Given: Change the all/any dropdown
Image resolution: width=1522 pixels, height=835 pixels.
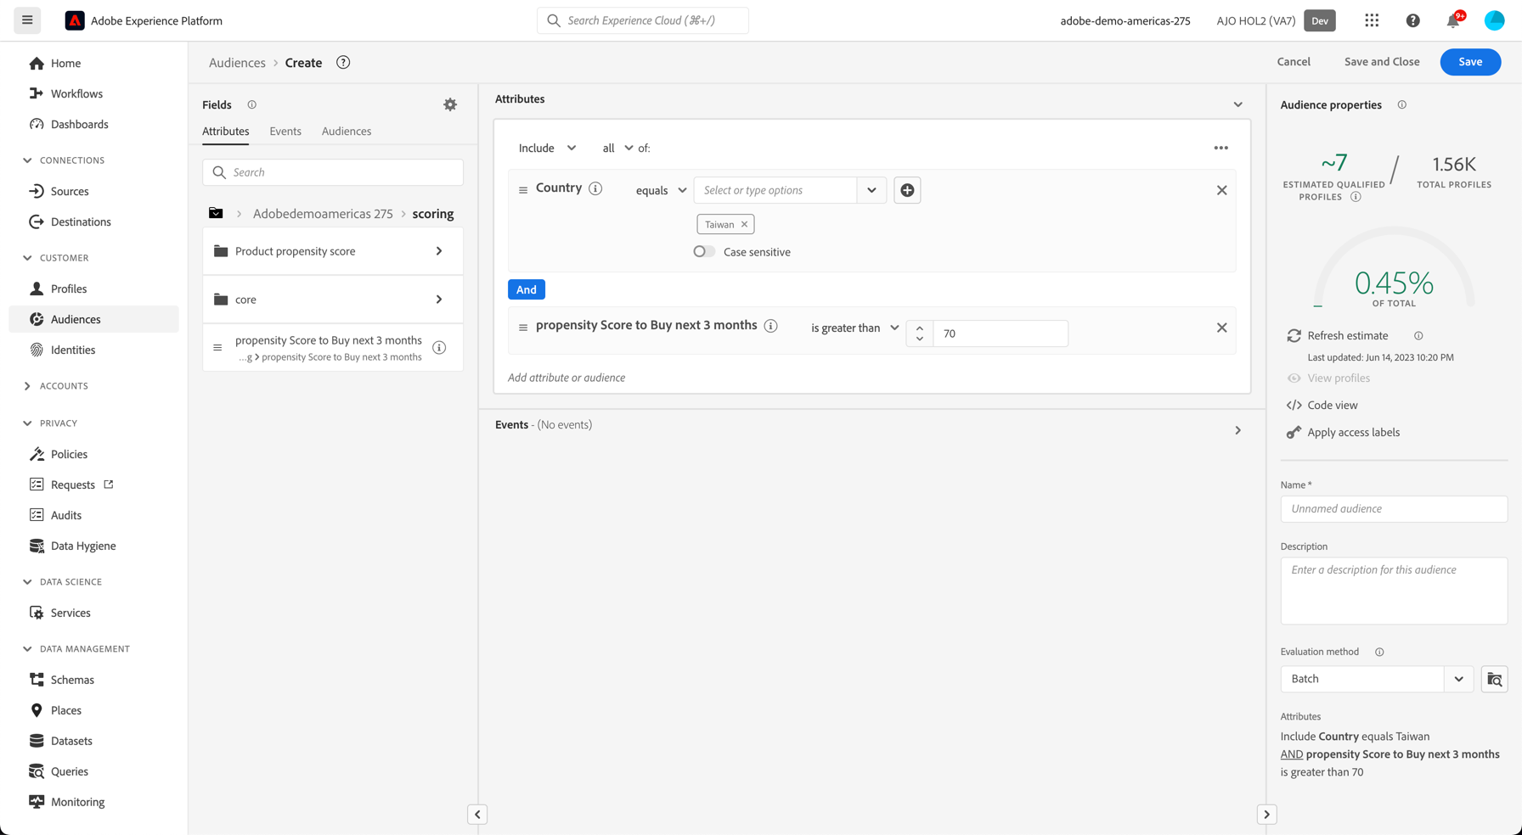Looking at the screenshot, I should coord(617,148).
